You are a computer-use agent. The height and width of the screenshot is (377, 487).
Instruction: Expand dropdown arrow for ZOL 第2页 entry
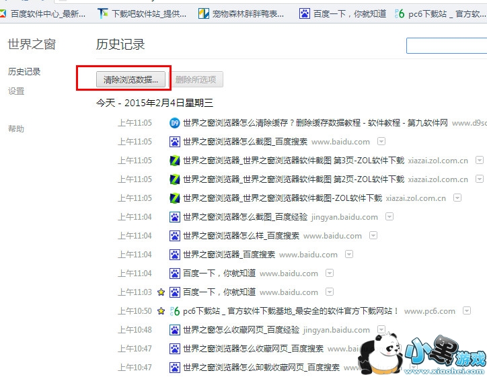coord(480,179)
